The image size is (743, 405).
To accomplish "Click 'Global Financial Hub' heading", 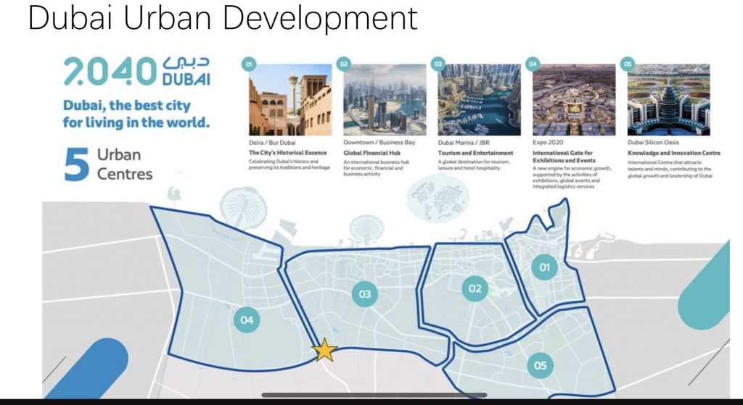I will click(x=372, y=153).
